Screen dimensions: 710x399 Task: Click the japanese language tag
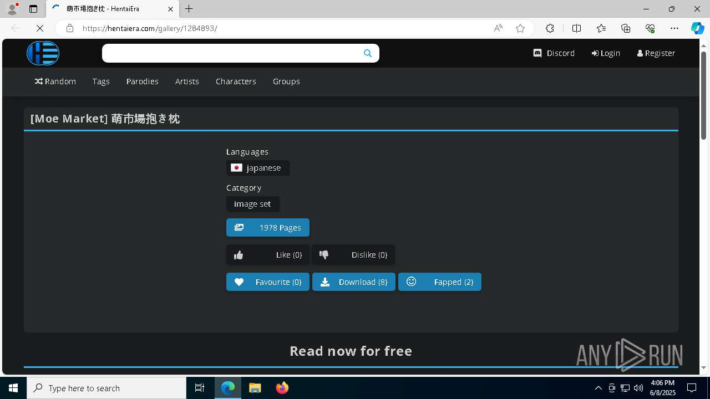(x=258, y=168)
